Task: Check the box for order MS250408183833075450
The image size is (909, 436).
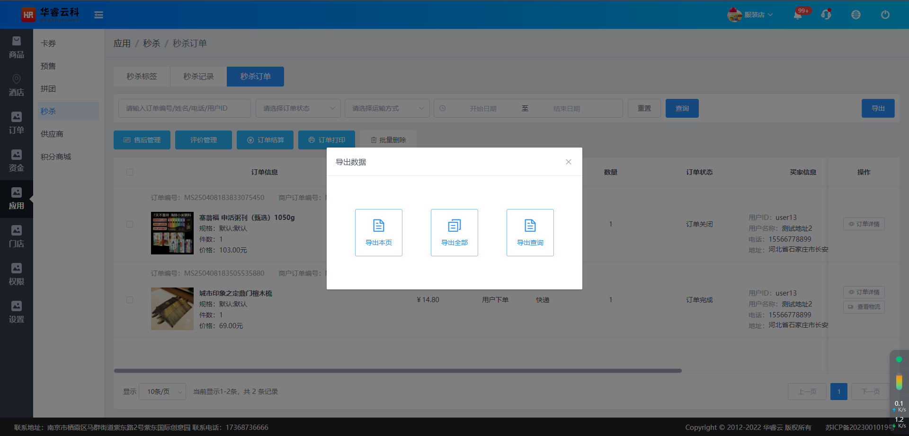Action: [x=130, y=224]
